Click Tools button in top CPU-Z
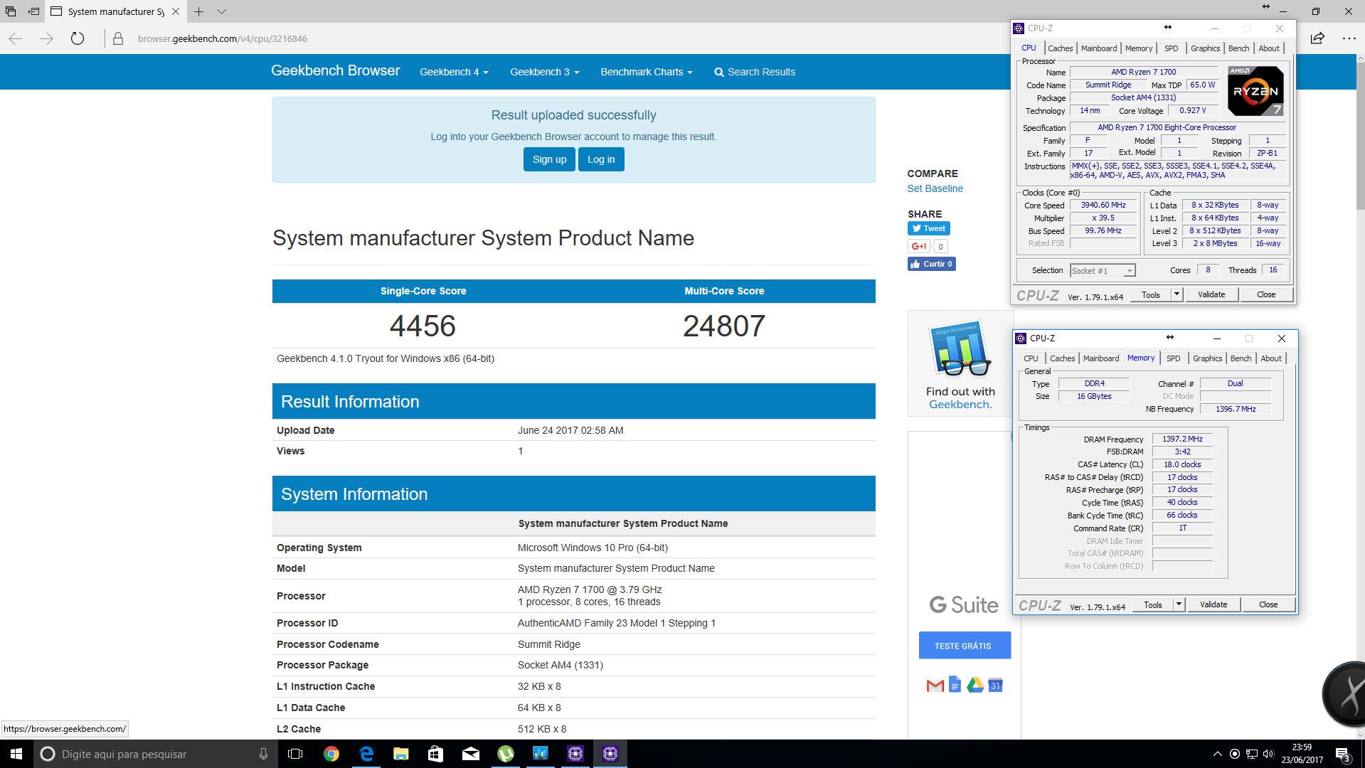 coord(1150,295)
